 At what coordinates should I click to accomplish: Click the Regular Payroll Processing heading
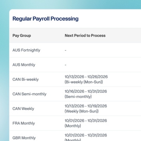click(x=45, y=19)
